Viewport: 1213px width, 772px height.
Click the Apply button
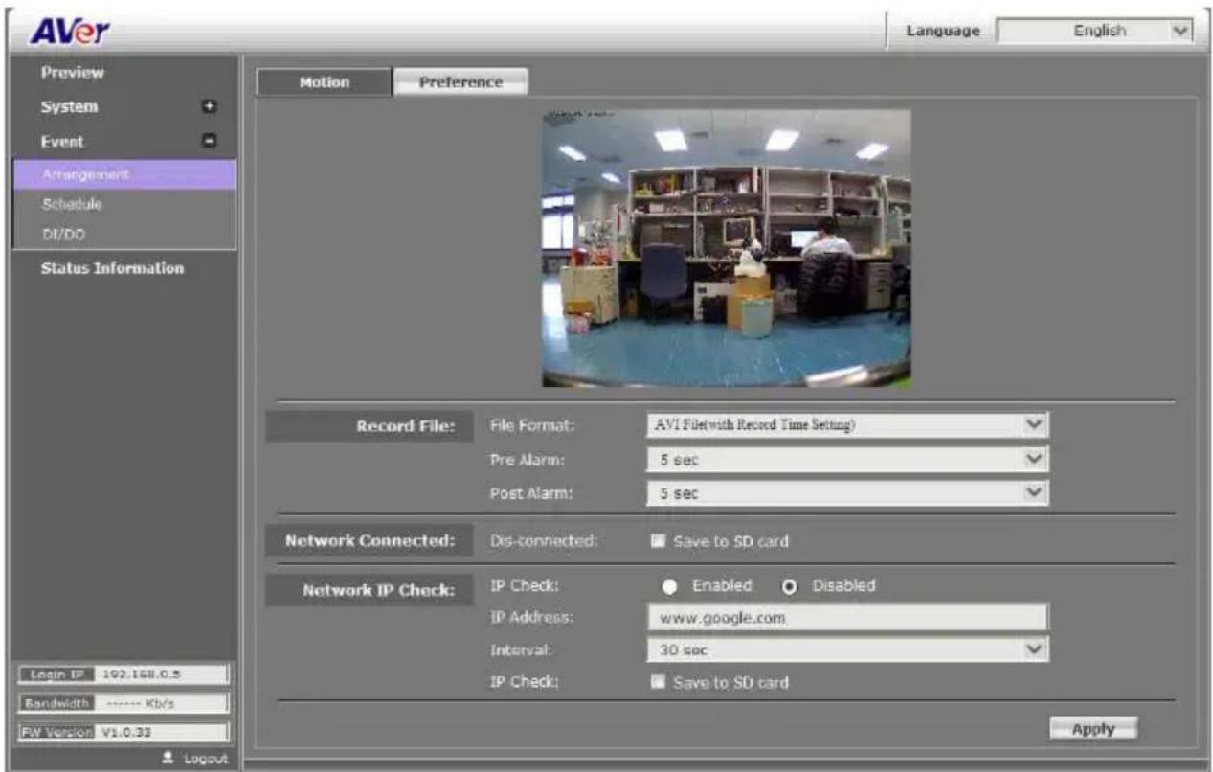(x=1092, y=729)
